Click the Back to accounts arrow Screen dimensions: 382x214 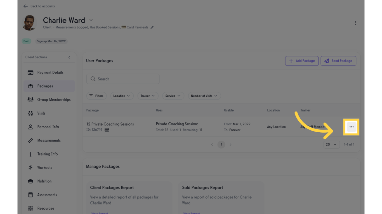[x=25, y=6]
